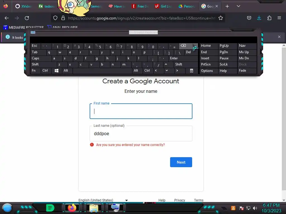Open the Terms link
Viewport: 286px width, 214px height.
tap(199, 200)
